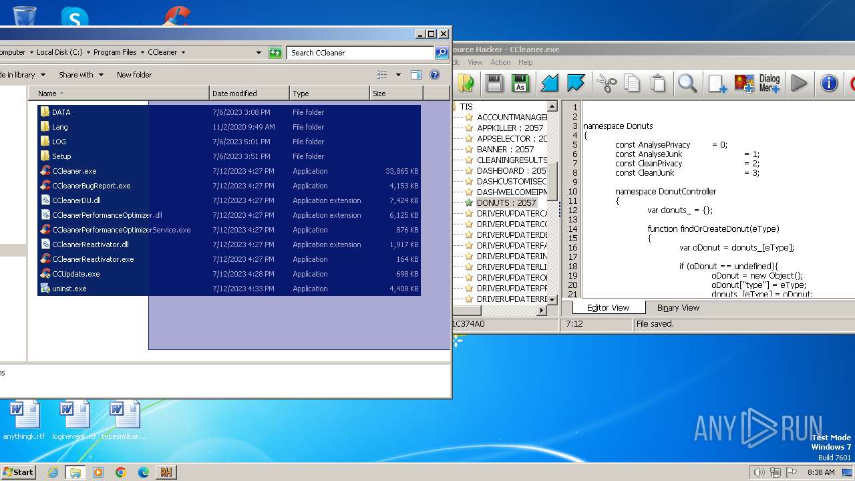Click the anythingk.rtf desktop file

25,420
